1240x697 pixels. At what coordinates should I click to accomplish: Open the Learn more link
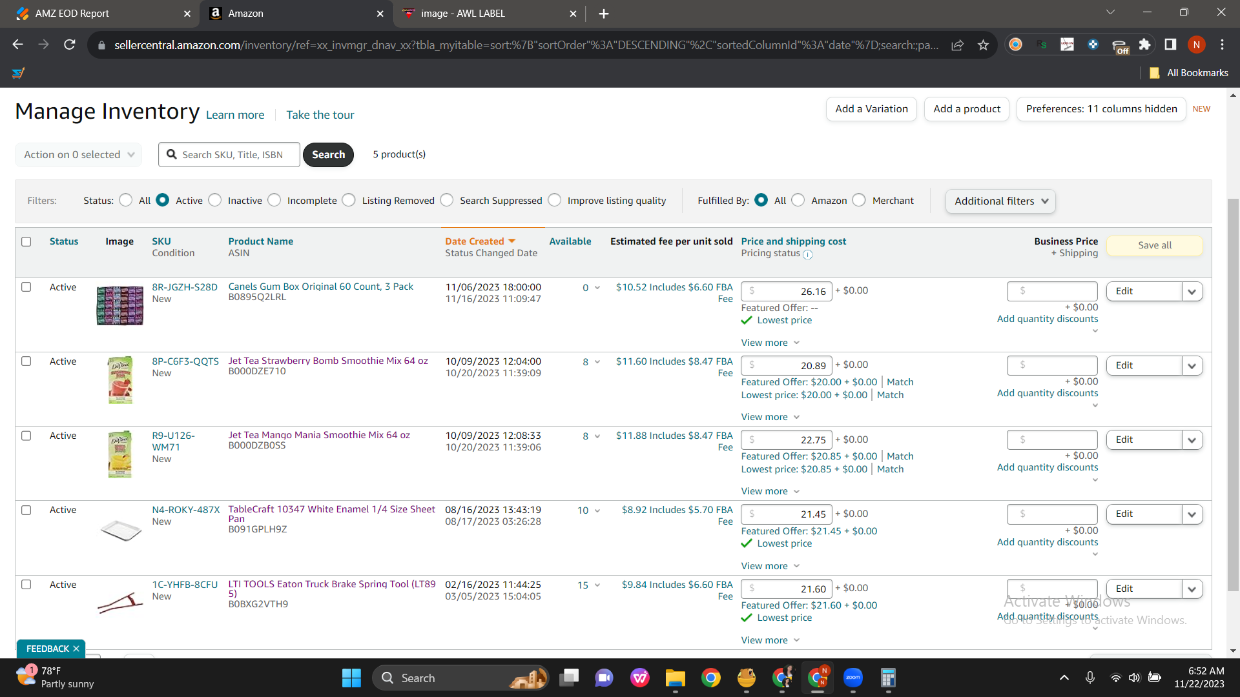click(x=235, y=115)
